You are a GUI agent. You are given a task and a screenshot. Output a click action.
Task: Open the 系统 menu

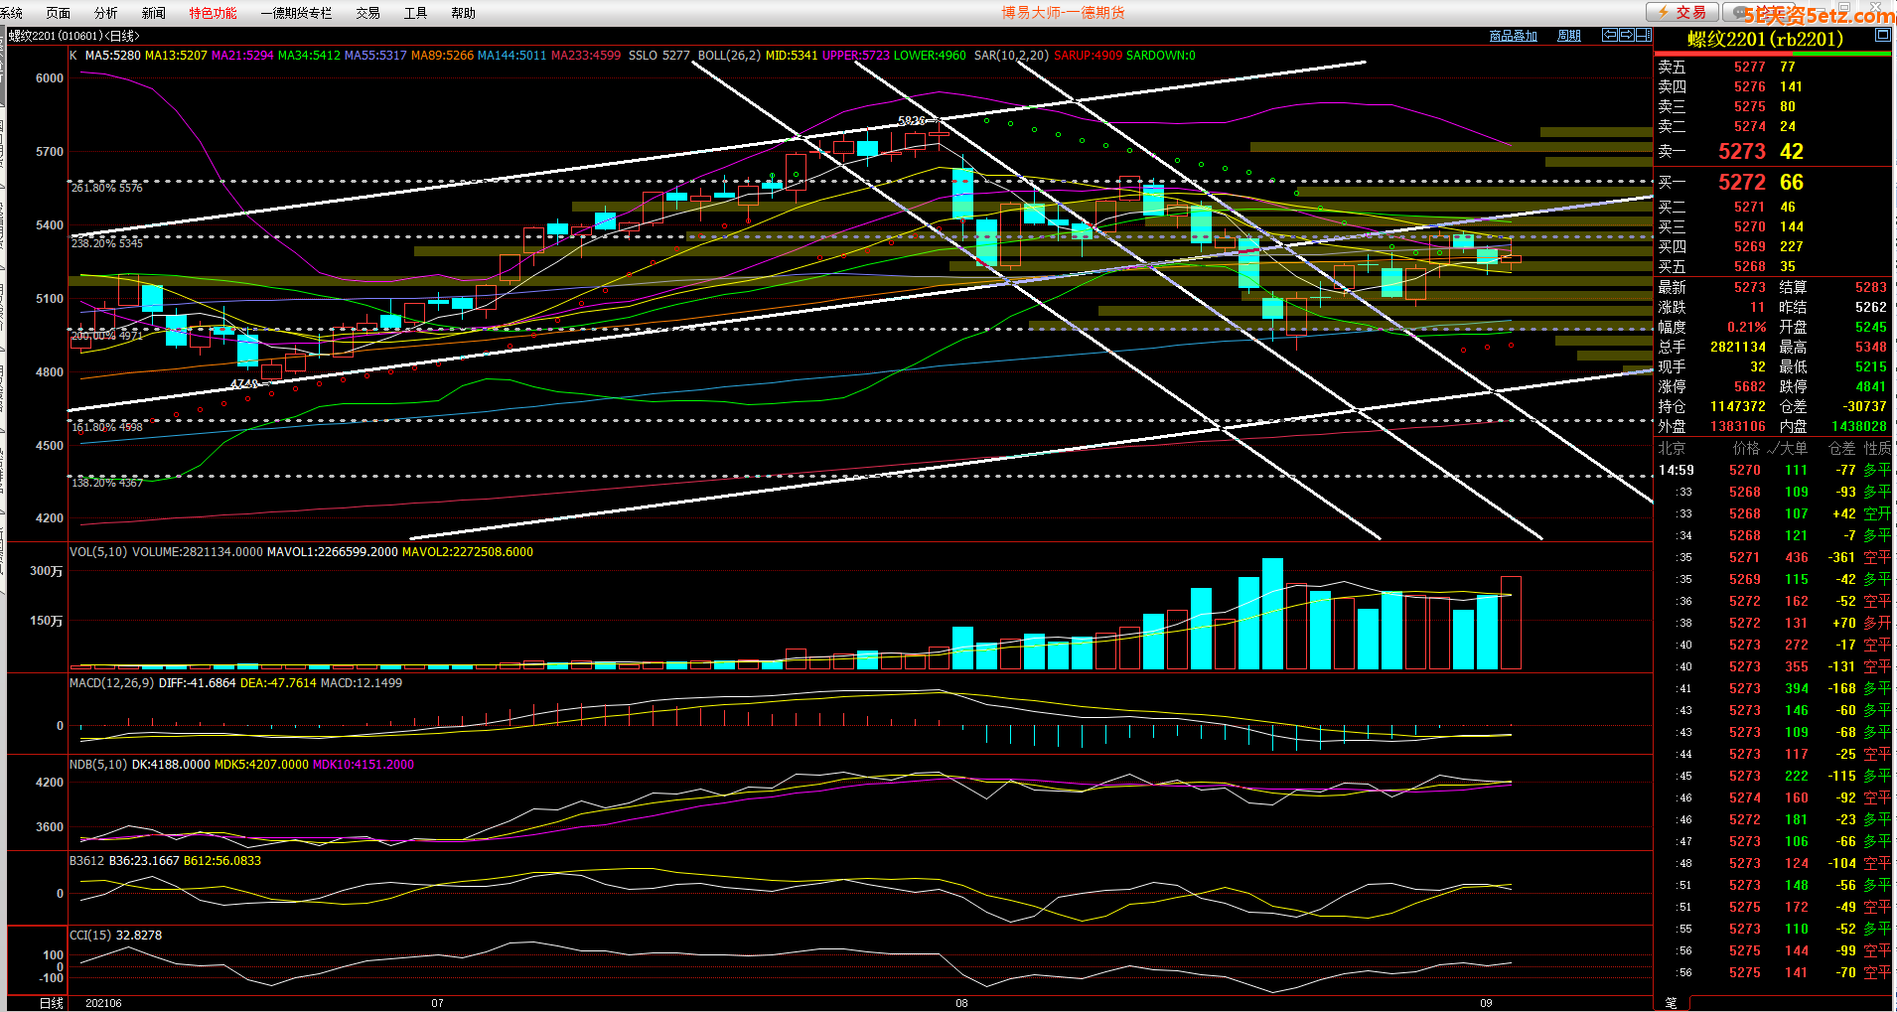11,13
